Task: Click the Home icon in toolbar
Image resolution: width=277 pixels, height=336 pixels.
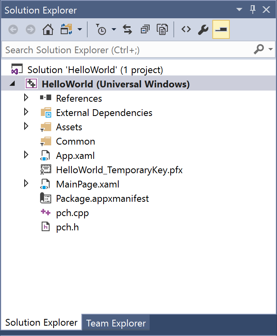Action: click(x=48, y=29)
